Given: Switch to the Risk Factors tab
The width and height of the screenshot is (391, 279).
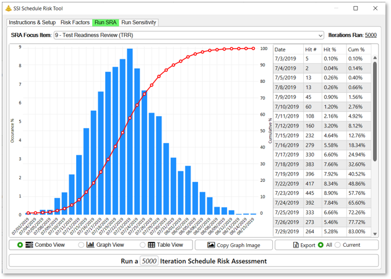Looking at the screenshot, I should click(75, 22).
